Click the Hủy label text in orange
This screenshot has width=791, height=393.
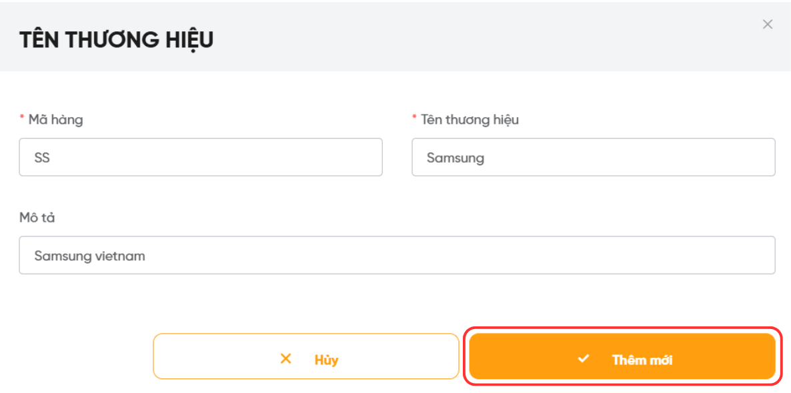pos(326,360)
